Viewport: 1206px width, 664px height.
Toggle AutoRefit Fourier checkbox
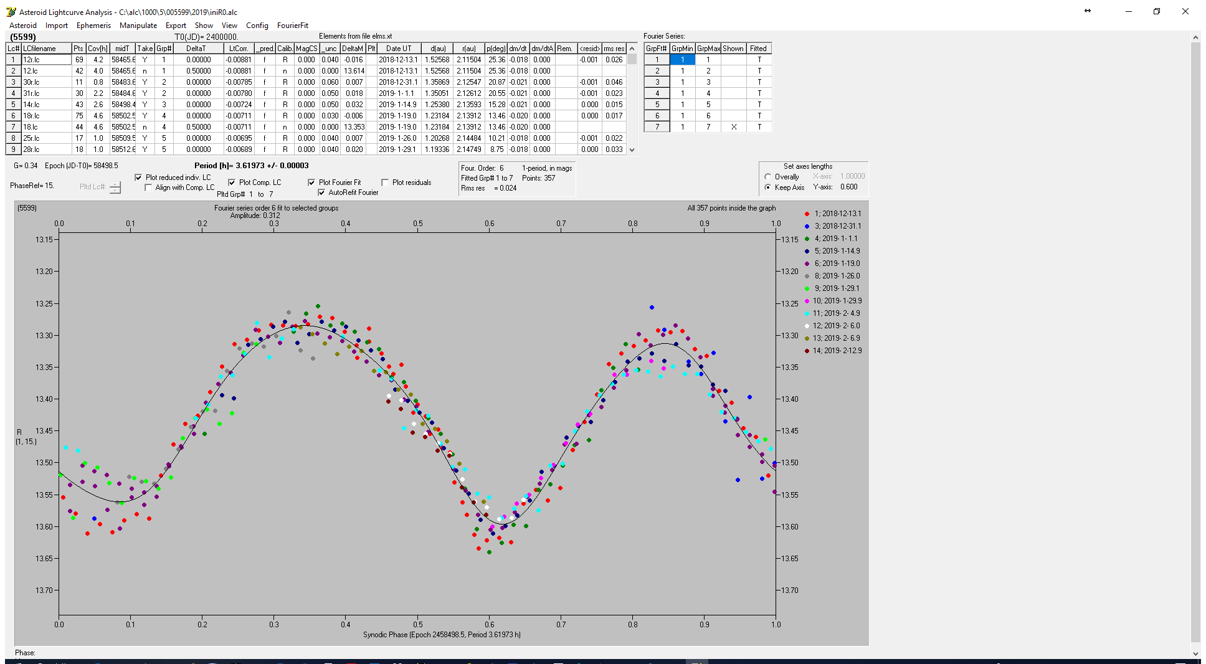point(321,192)
